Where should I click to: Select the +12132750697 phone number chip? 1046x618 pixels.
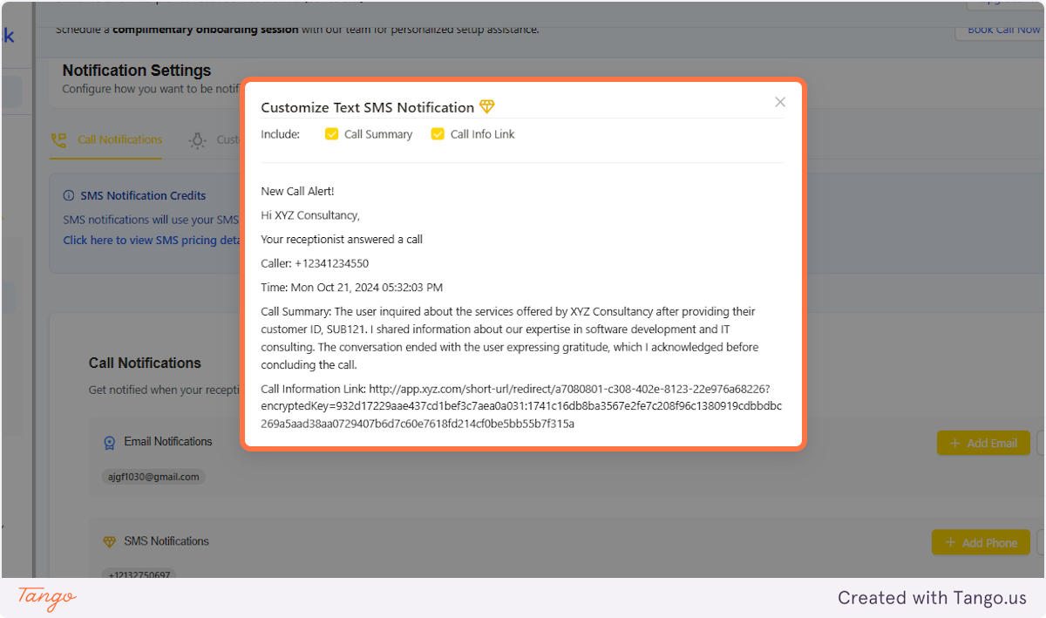click(140, 574)
